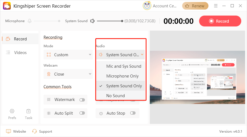Screen dimensions: 247x137
Task: Expand the Webcam Close dropdown
Action: click(x=68, y=74)
